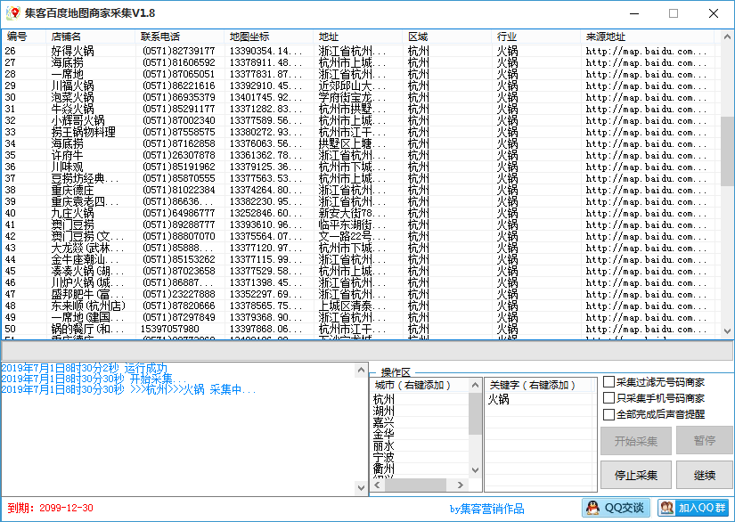The width and height of the screenshot is (735, 522).
Task: Select shop name 牛焱火锅
Action: pos(73,109)
